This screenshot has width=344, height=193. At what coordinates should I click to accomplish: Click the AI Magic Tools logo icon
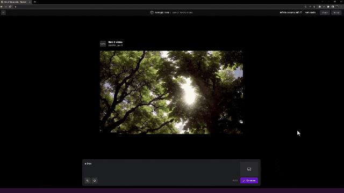[x=152, y=12]
